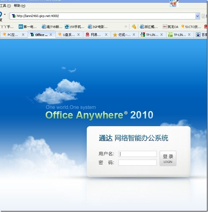
Task: Click the 3GP电影 bookmark IE icon
Action: (x=90, y=27)
